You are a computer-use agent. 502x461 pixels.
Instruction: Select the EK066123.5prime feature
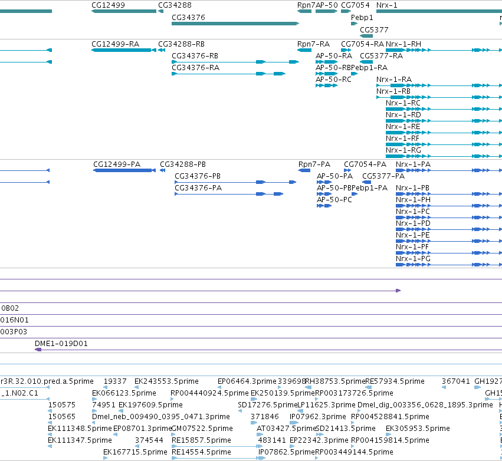[124, 393]
